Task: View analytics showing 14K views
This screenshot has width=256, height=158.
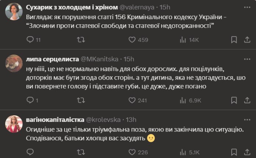Action: [182, 40]
